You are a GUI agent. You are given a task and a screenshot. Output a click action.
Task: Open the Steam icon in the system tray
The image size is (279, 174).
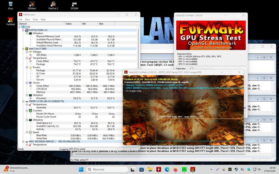[236, 169]
